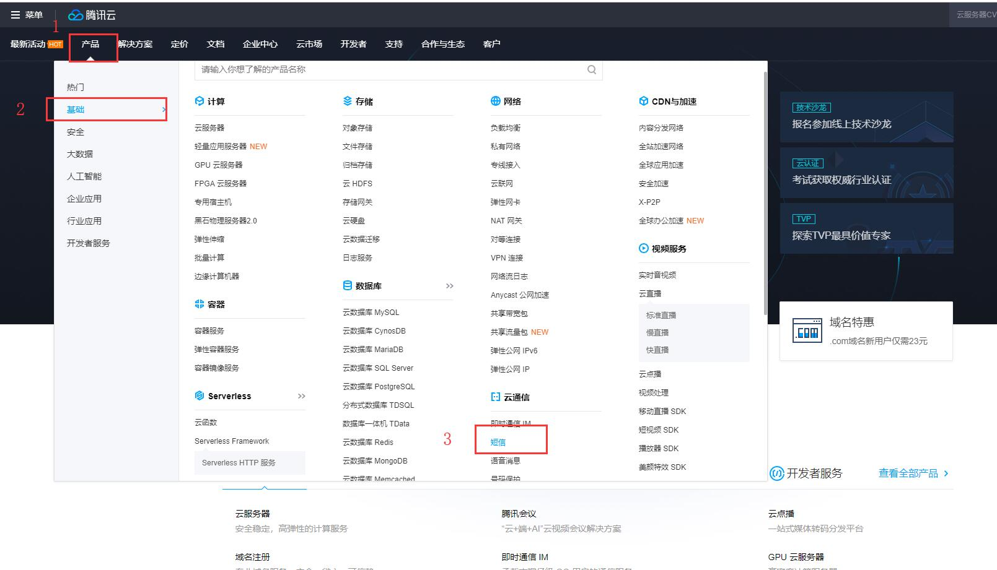
Task: Open the 云市场 menu item
Action: (309, 44)
